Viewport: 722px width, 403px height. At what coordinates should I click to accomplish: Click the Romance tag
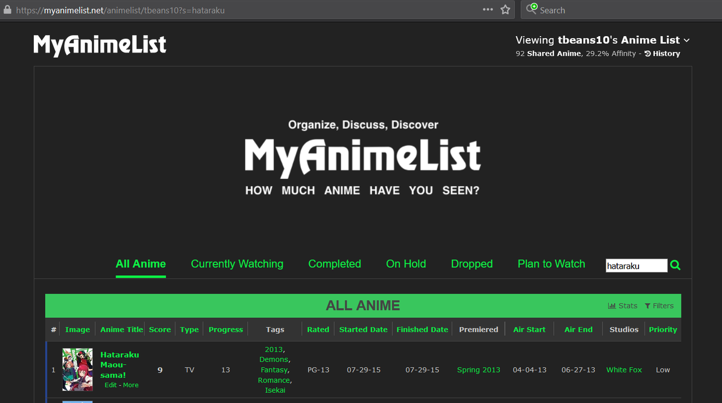tap(274, 380)
